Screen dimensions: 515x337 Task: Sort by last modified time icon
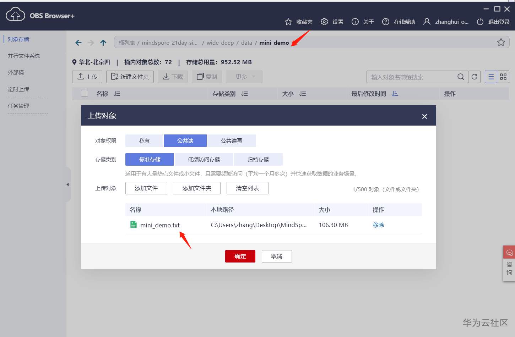pos(395,94)
